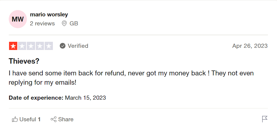The width and height of the screenshot is (277, 127).
Task: Click the first red filled star
Action: (x=13, y=46)
